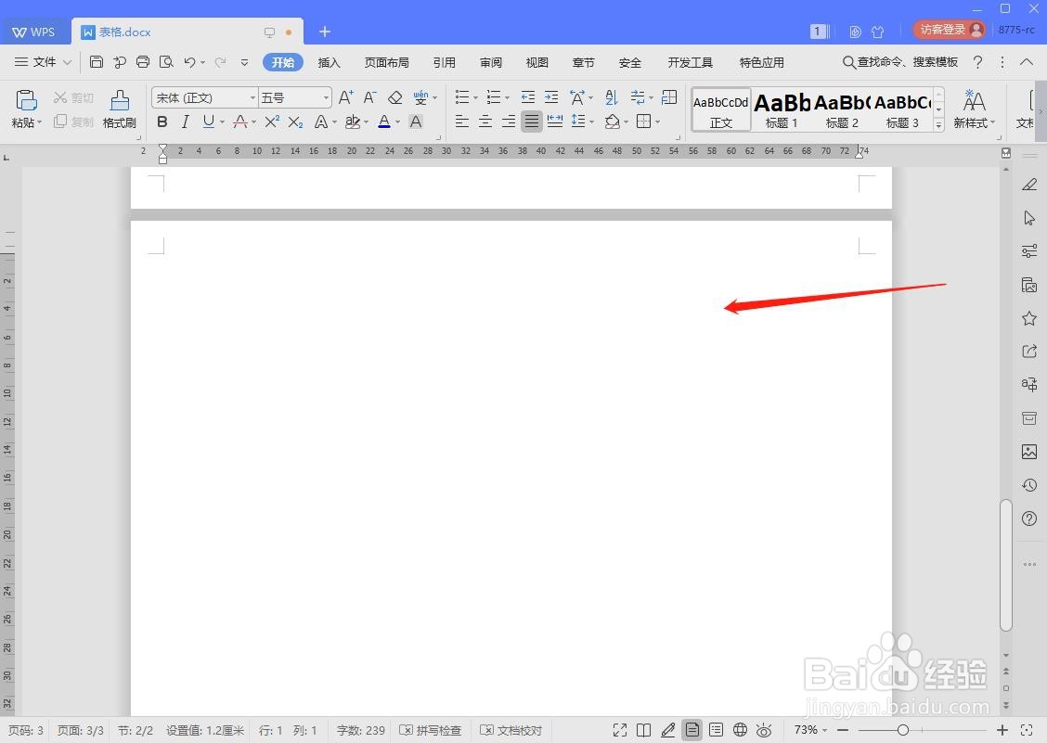Toggle justified alignment
The height and width of the screenshot is (743, 1047).
point(532,121)
